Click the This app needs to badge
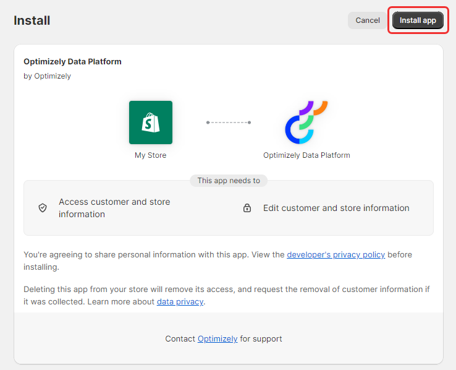The width and height of the screenshot is (456, 370). tap(229, 181)
